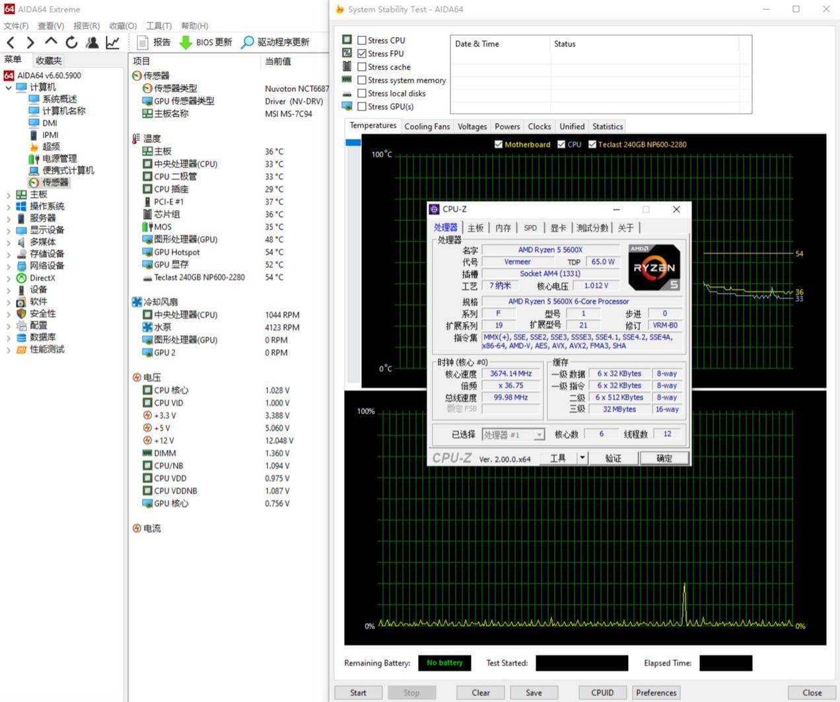Viewport: 840px width, 702px height.
Task: Toggle Teclast 240GB NP600-2280 graph checkbox
Action: [592, 144]
